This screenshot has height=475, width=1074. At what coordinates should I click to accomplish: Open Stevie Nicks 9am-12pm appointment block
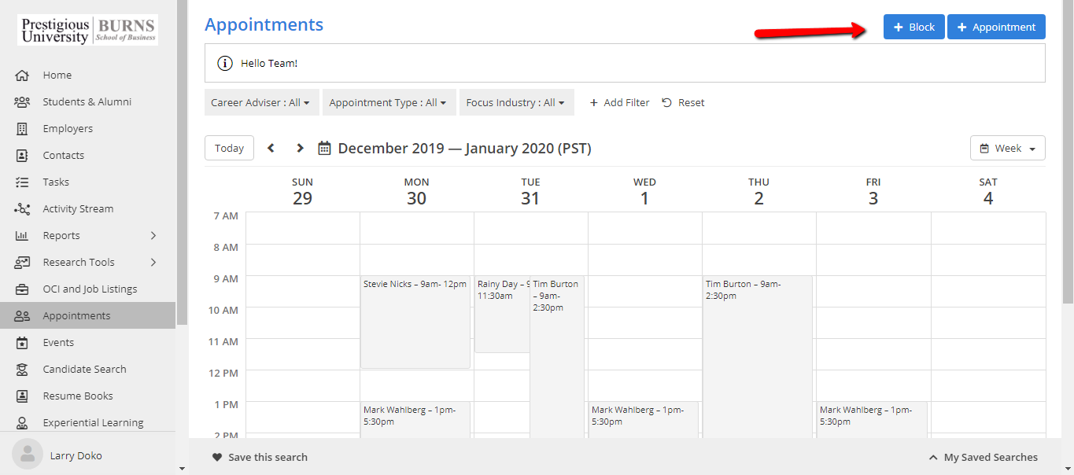[415, 322]
